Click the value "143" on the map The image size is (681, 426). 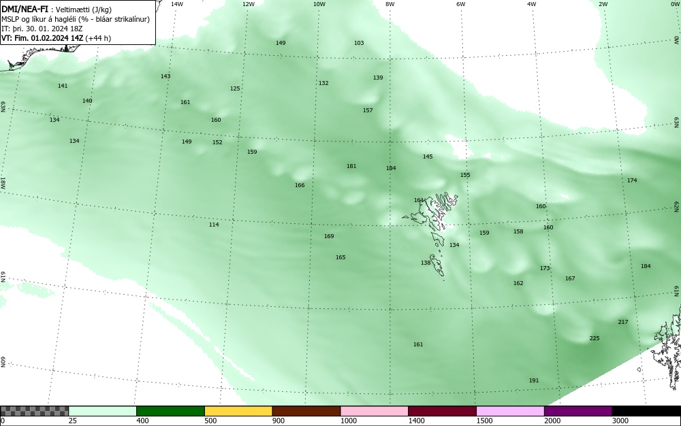click(165, 76)
